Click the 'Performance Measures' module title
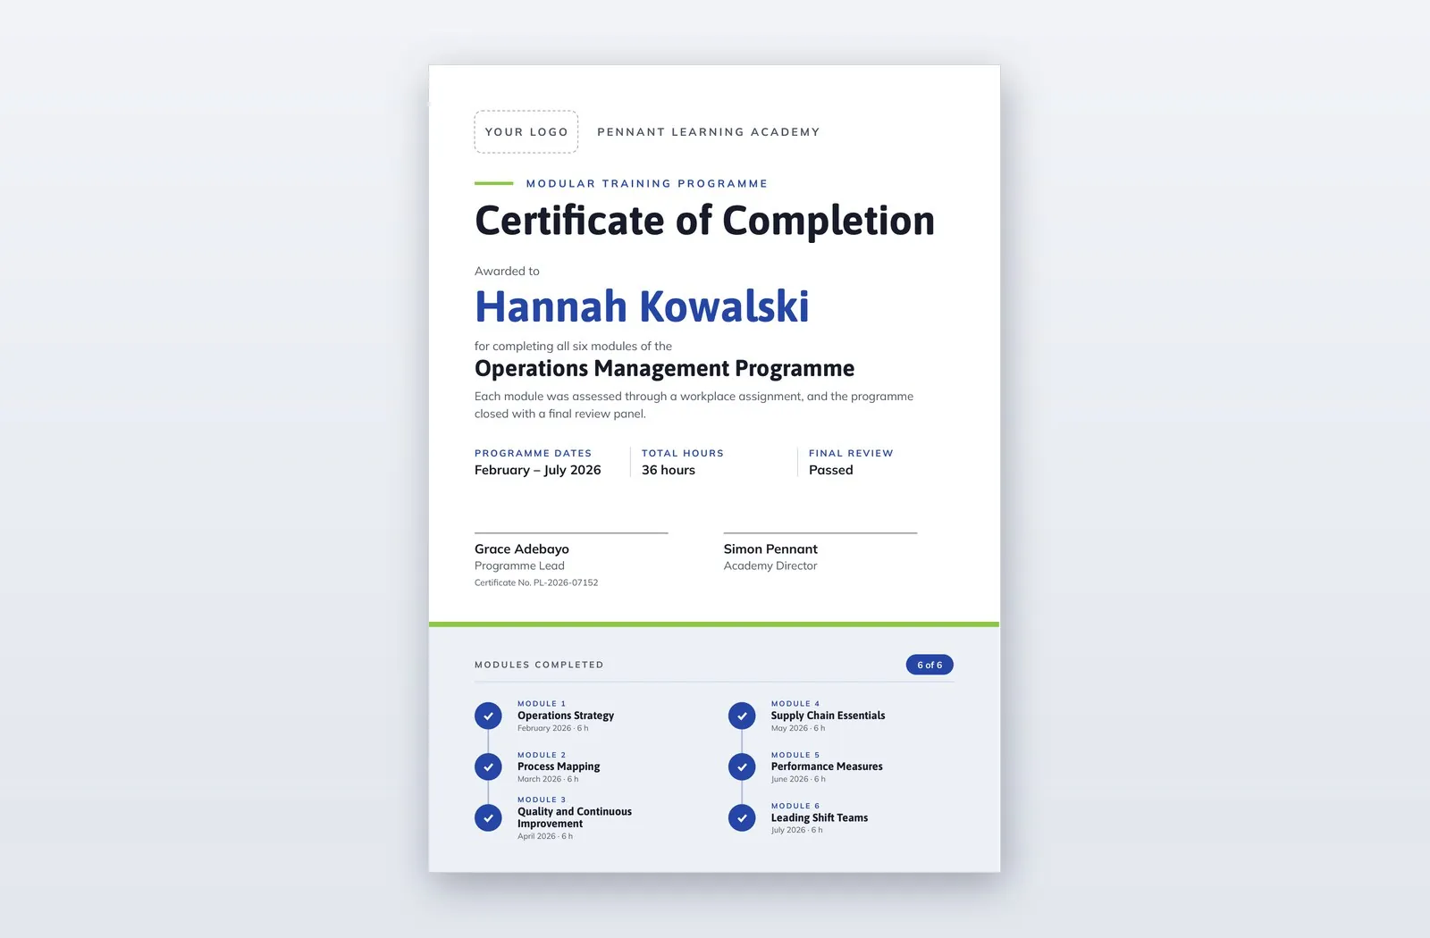The image size is (1430, 938). (x=827, y=766)
